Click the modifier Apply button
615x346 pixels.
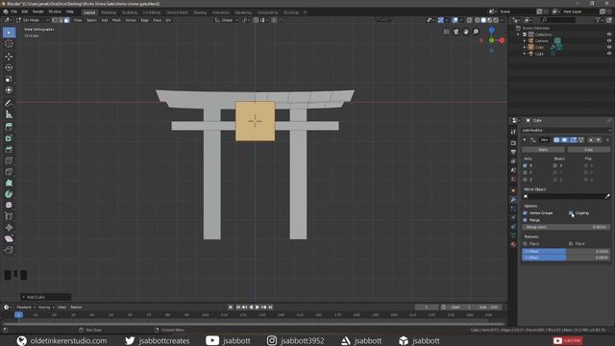tap(543, 150)
